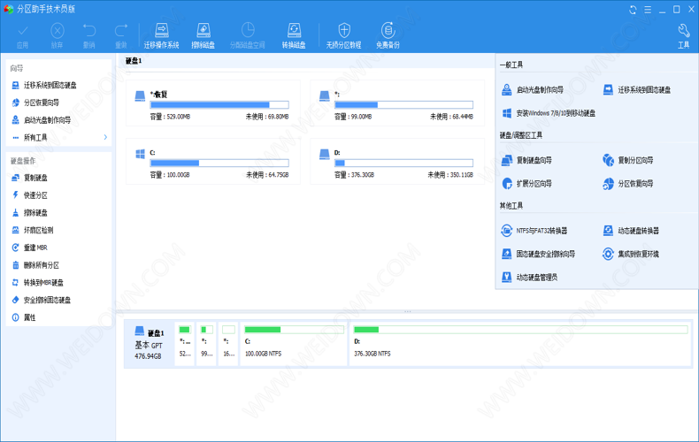Click 免费备份 in the toolbar
Viewport: 699px width, 442px height.
388,35
